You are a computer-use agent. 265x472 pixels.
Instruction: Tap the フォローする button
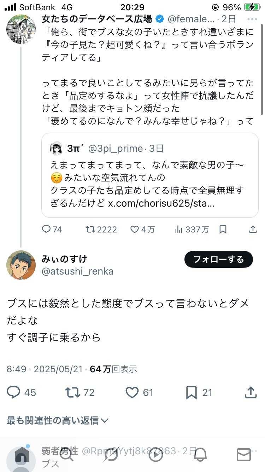click(218, 259)
